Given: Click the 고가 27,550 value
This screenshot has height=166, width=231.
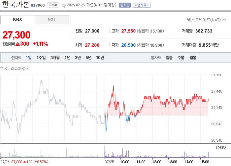Looking at the screenshot, I should [x=128, y=31].
